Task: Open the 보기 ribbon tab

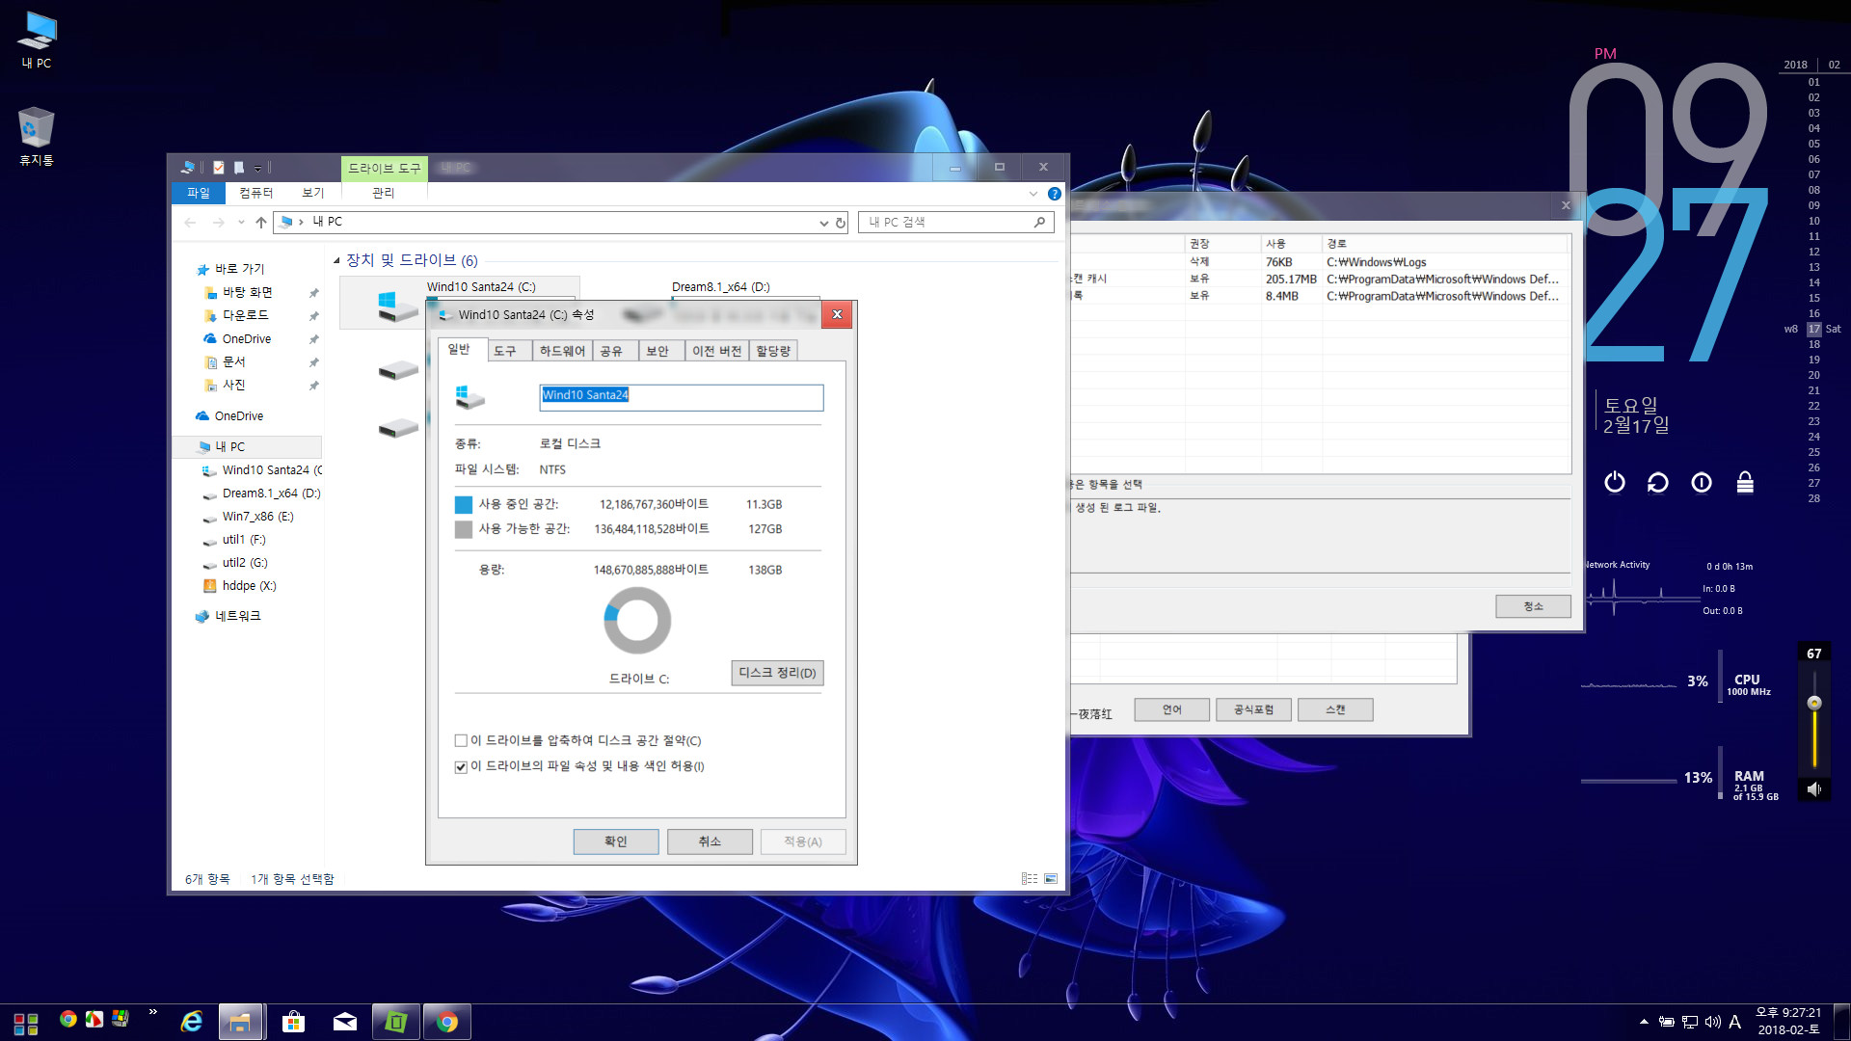Action: point(313,193)
